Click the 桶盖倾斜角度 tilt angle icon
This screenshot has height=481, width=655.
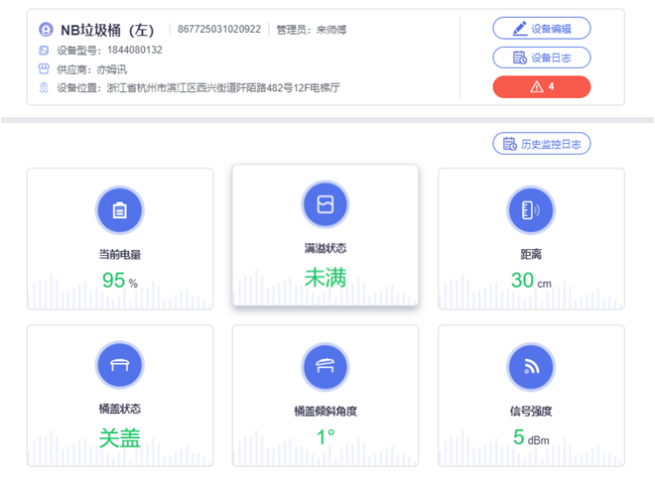point(326,366)
